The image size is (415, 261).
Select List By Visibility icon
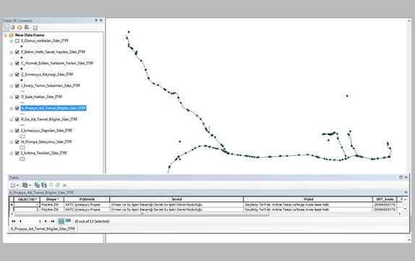point(20,27)
